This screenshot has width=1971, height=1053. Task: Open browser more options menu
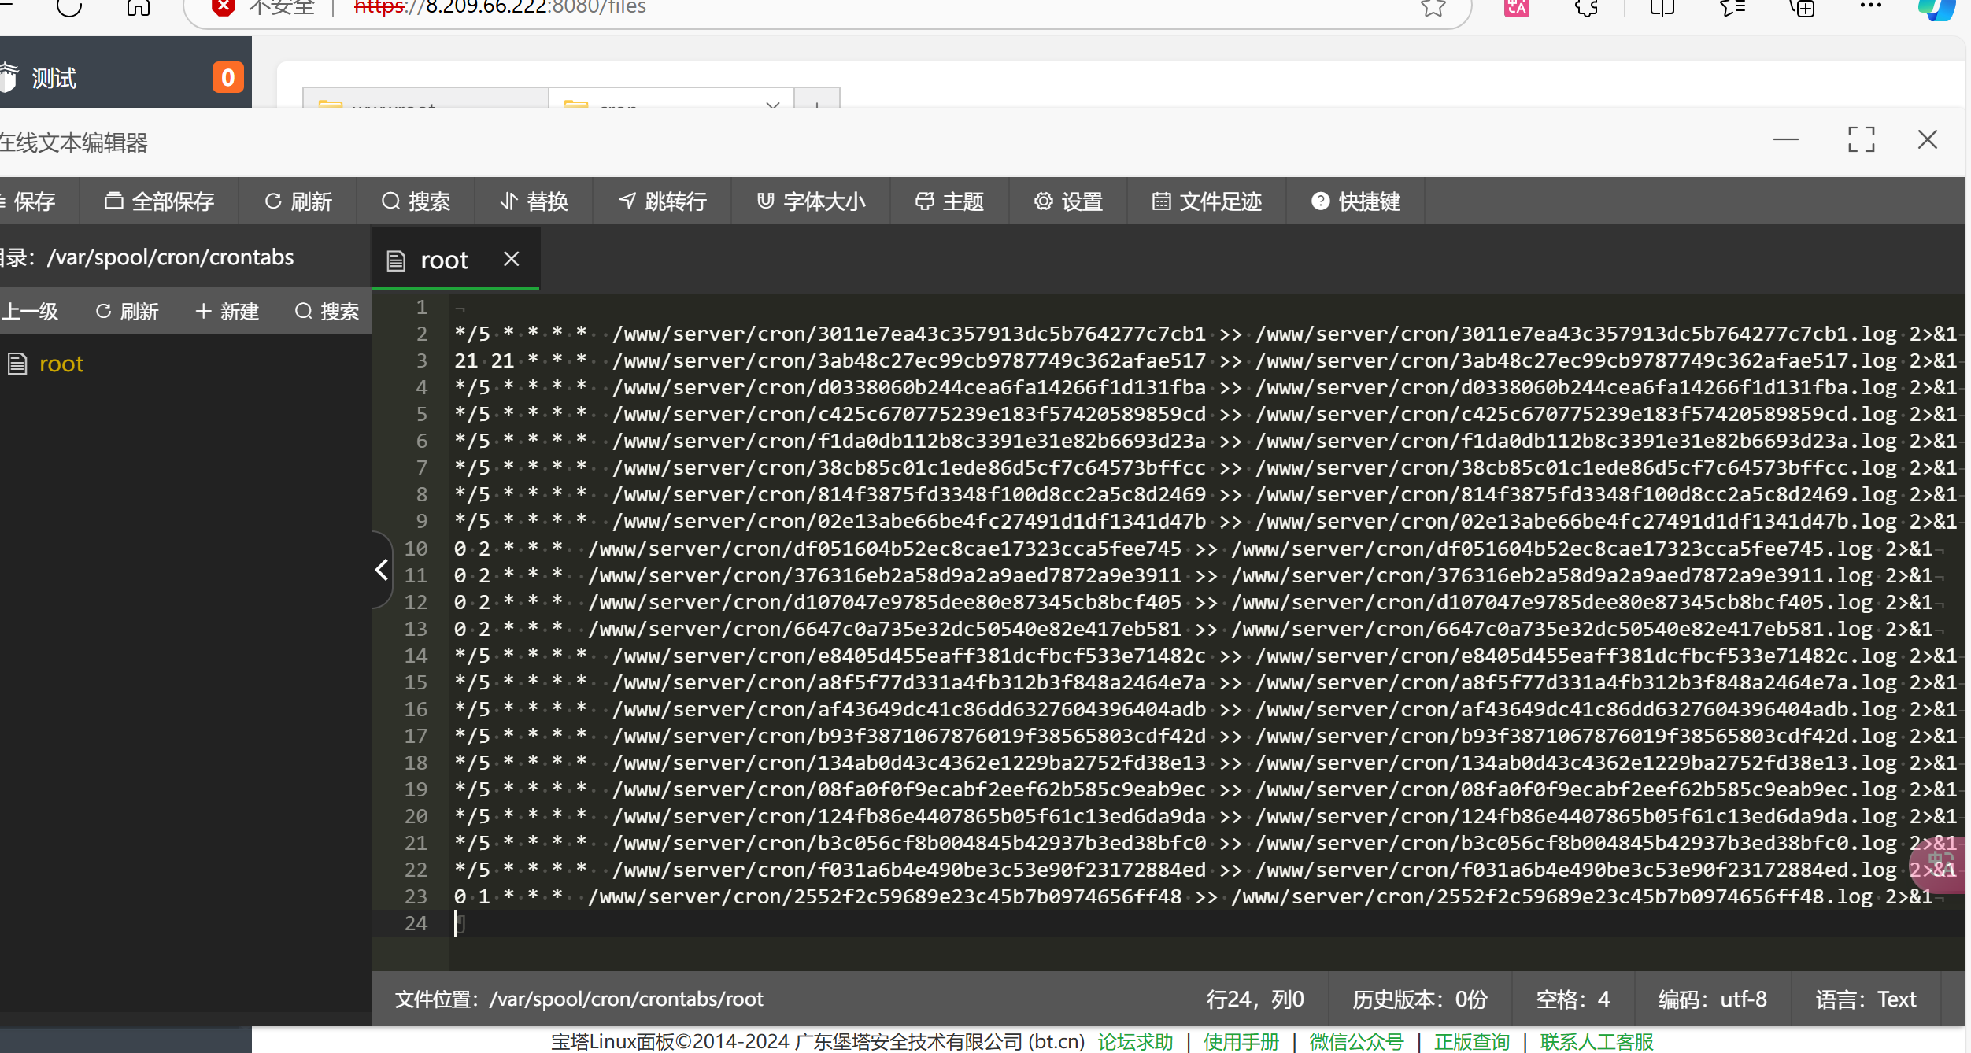1871,6
